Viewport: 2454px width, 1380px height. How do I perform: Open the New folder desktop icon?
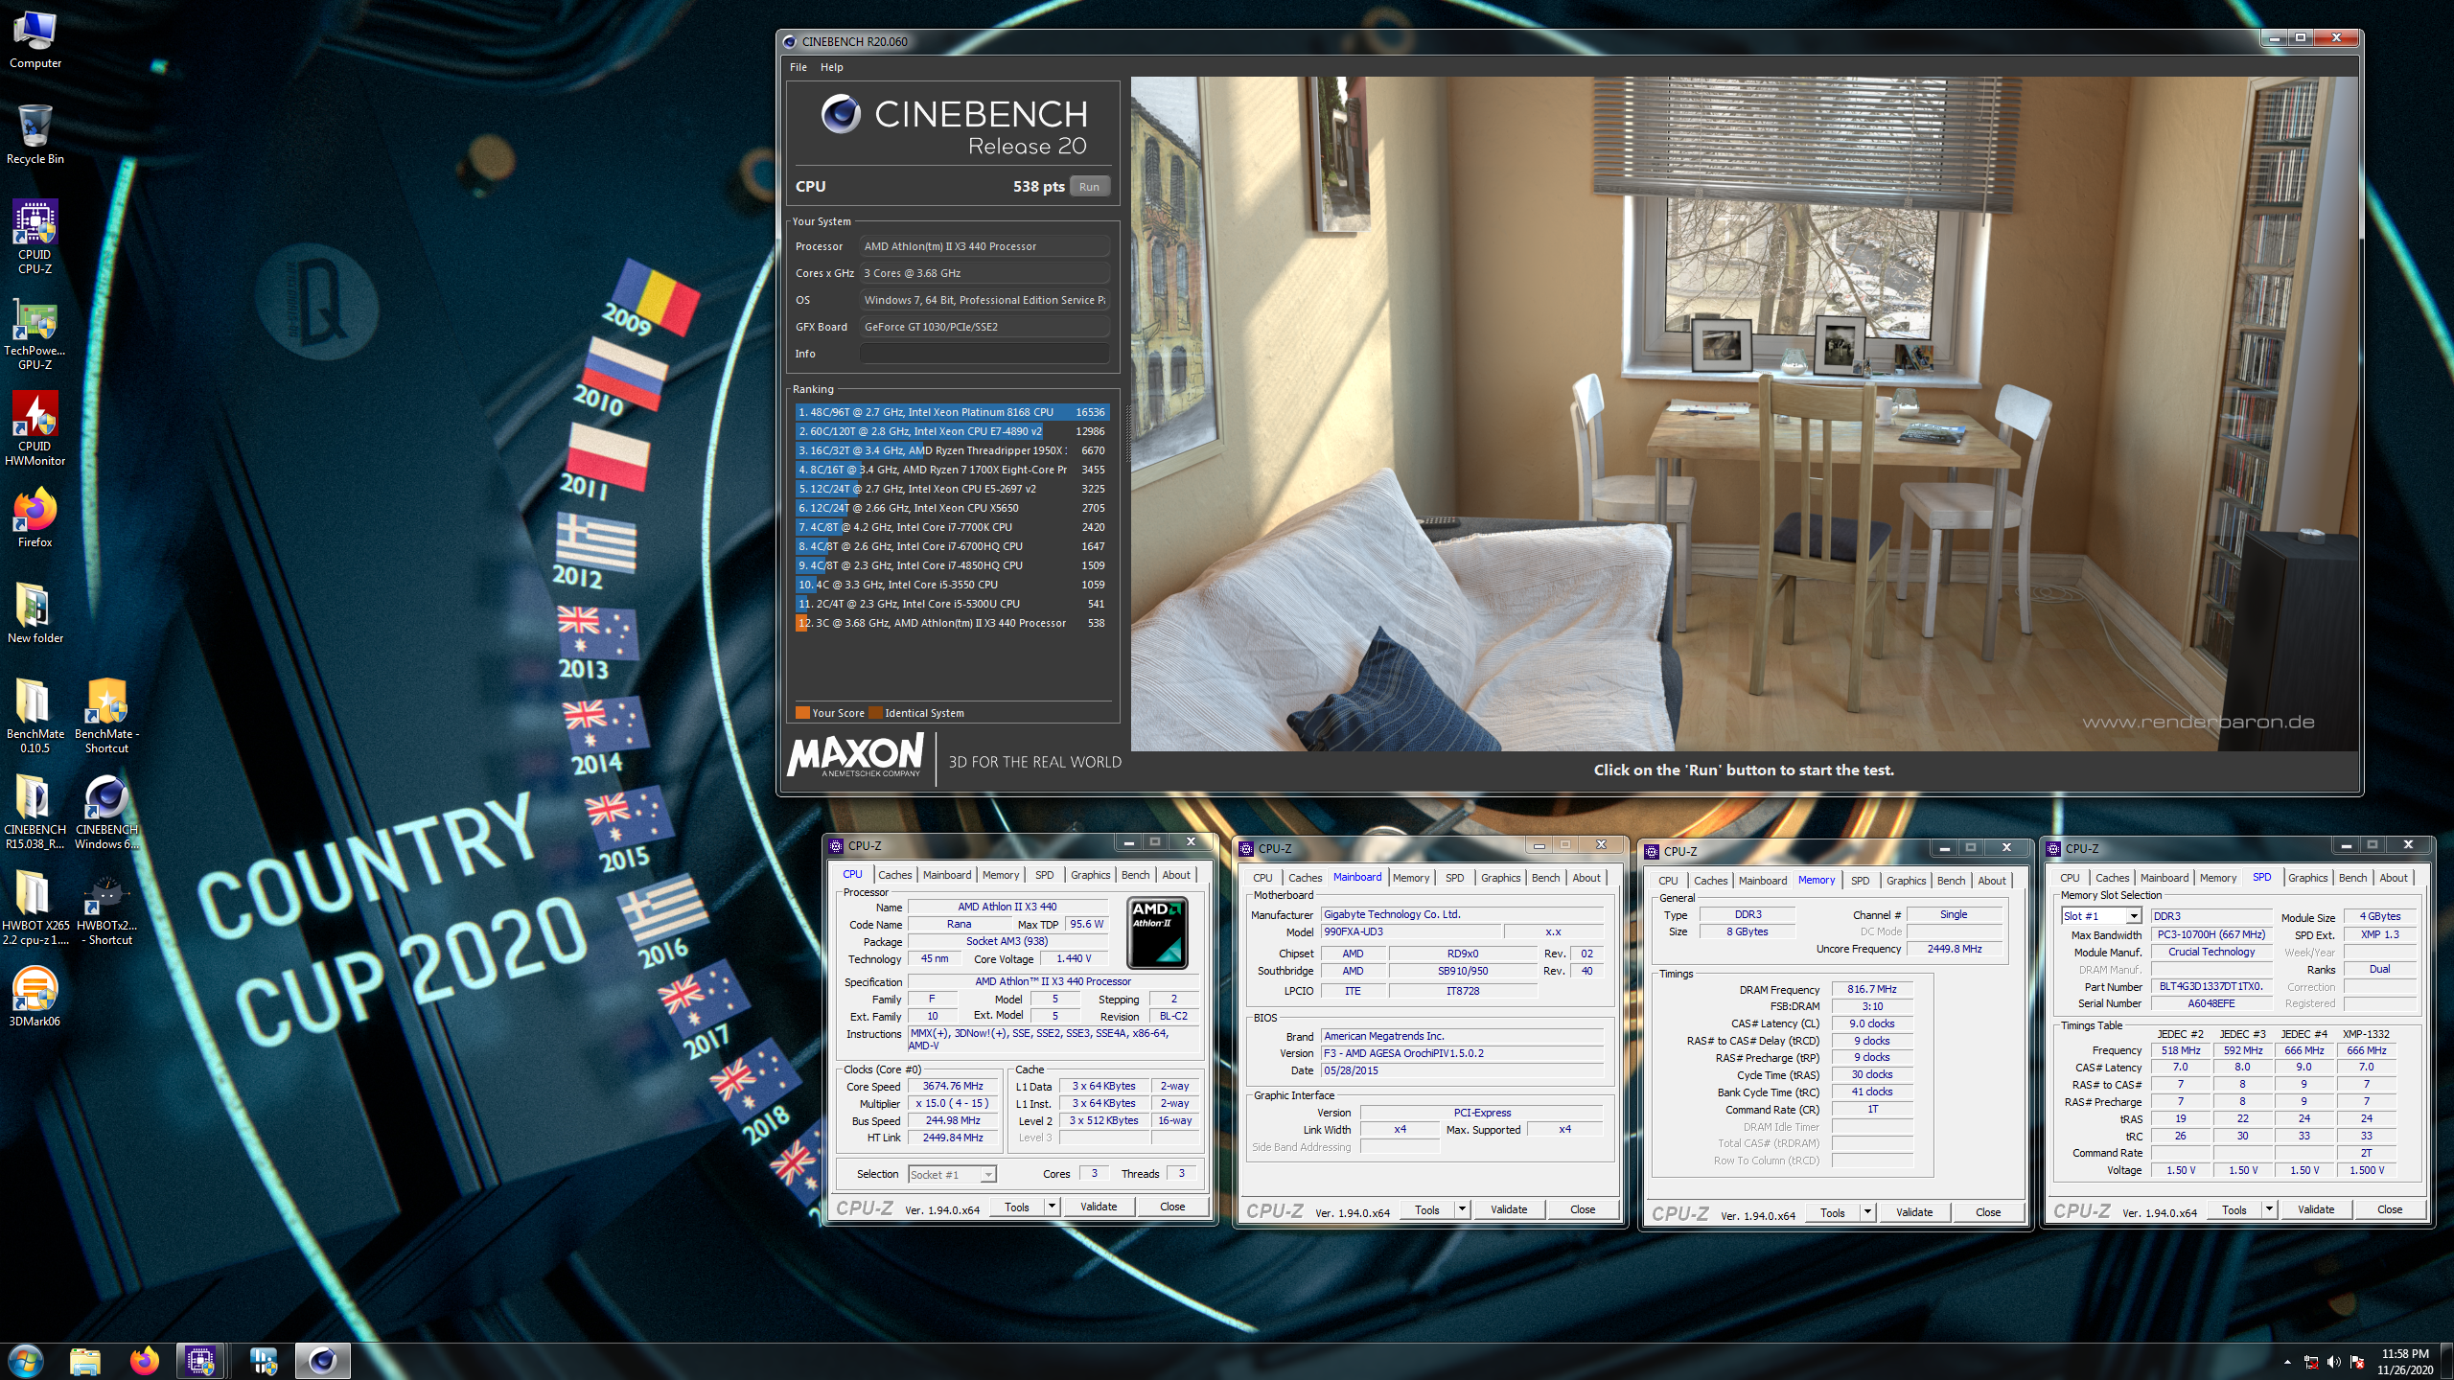[x=35, y=613]
